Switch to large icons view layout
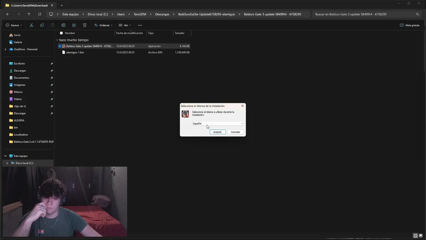This screenshot has height=240, width=426. point(421,236)
